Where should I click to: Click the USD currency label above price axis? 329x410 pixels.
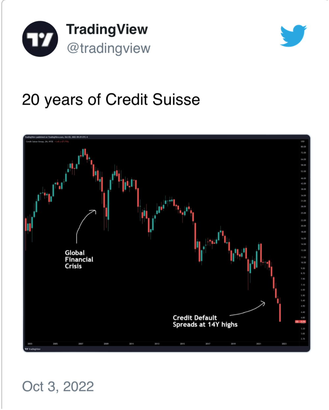(303, 141)
